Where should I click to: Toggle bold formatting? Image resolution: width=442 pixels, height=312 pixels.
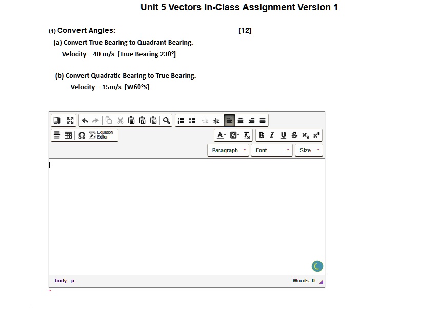(261, 135)
